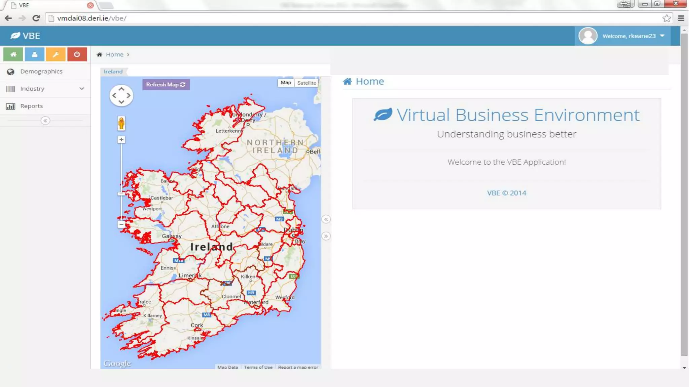Click the green home shortcut button

(13, 54)
